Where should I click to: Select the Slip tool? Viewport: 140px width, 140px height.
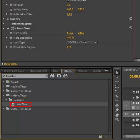[117, 101]
